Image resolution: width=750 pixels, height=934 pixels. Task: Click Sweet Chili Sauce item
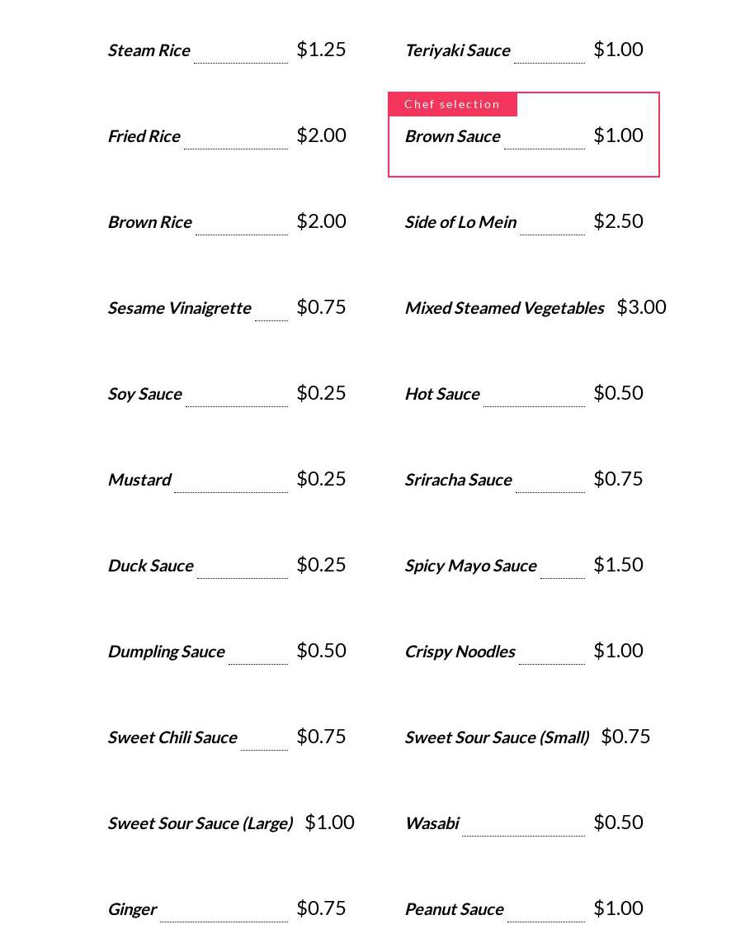tap(173, 737)
